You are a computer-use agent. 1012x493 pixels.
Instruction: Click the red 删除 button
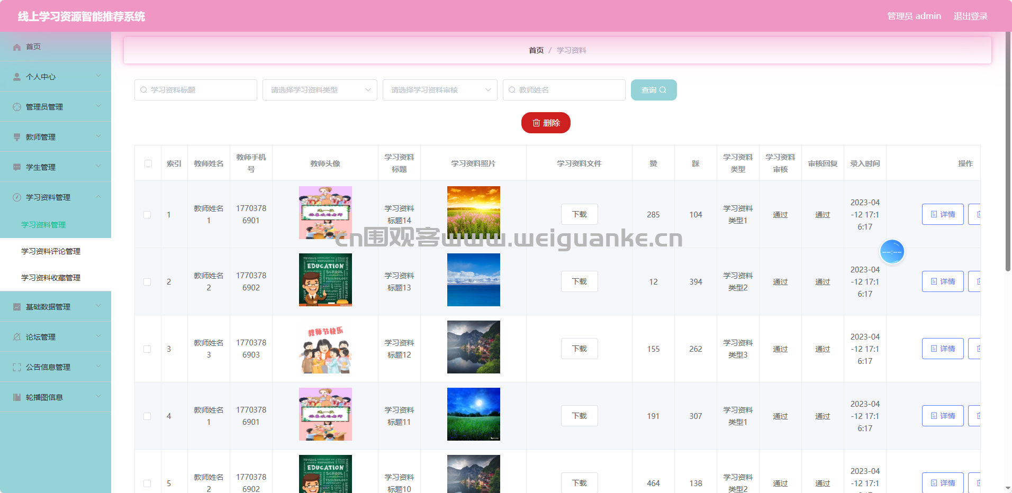(x=546, y=123)
